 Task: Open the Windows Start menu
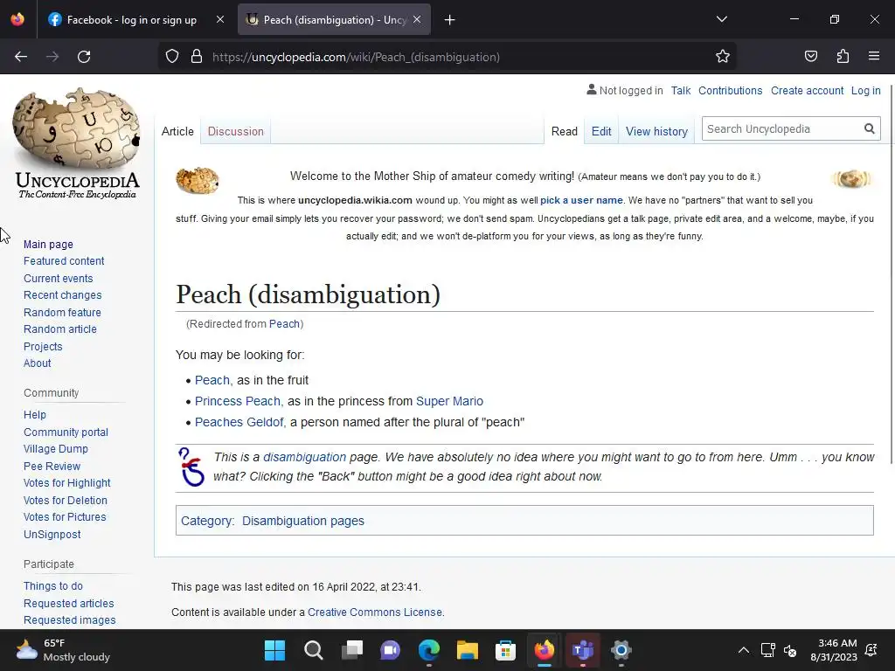(x=274, y=650)
